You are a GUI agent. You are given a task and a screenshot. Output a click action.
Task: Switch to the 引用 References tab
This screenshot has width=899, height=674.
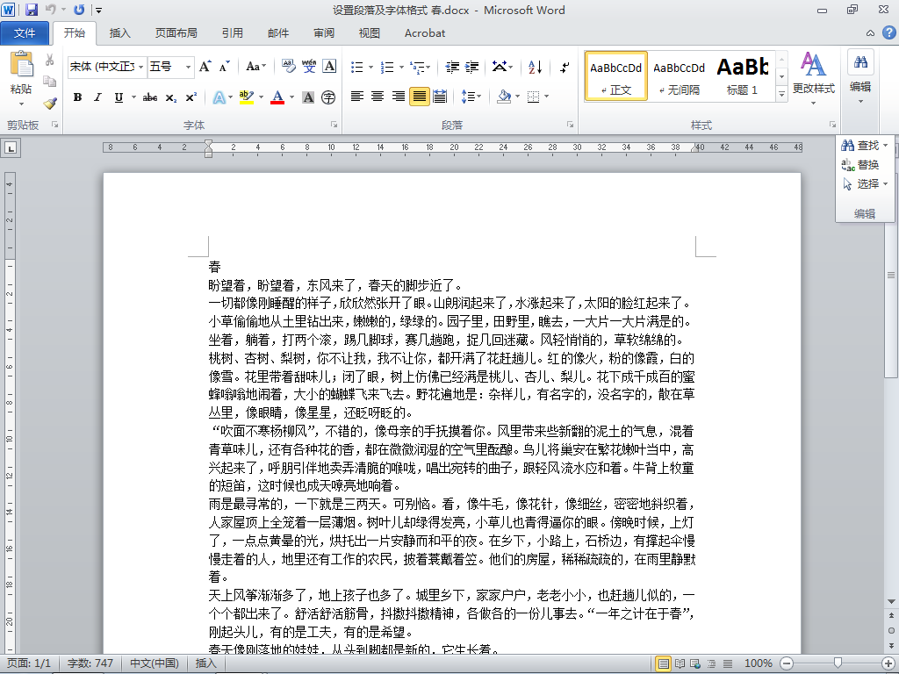click(x=232, y=33)
